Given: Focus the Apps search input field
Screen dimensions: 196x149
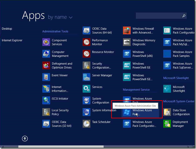Looking at the screenshot, I should tap(161, 16).
